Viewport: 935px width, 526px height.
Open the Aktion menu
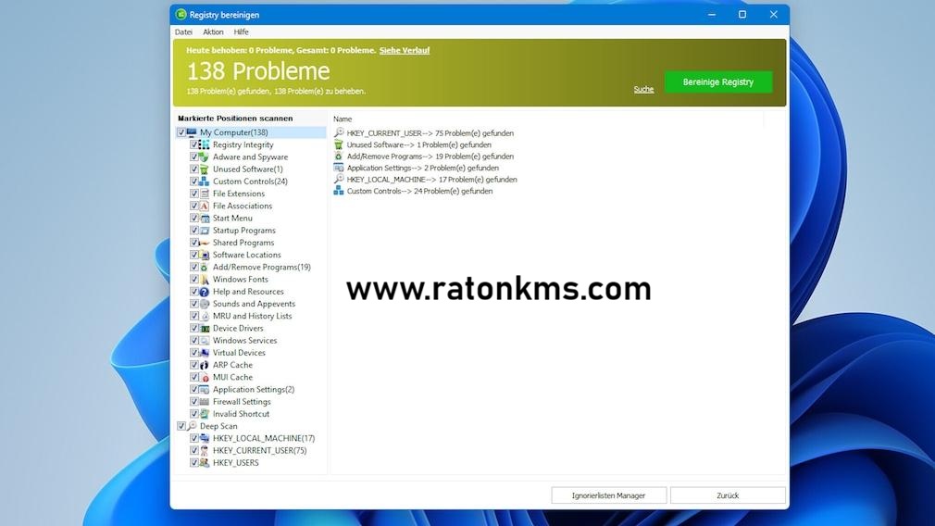(x=213, y=31)
